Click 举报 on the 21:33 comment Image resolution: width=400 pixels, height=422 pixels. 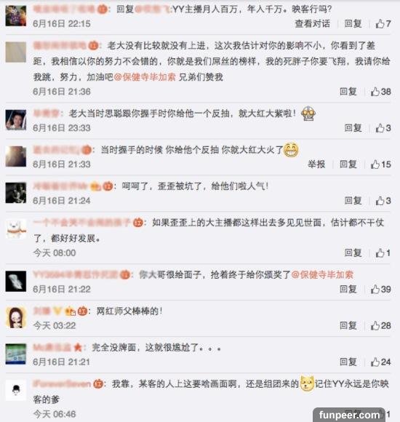pos(316,164)
